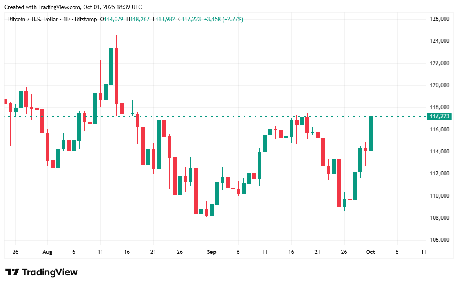Screen dimensions: 458x286
Task: Click the 120,000 price axis label
Action: pos(440,85)
